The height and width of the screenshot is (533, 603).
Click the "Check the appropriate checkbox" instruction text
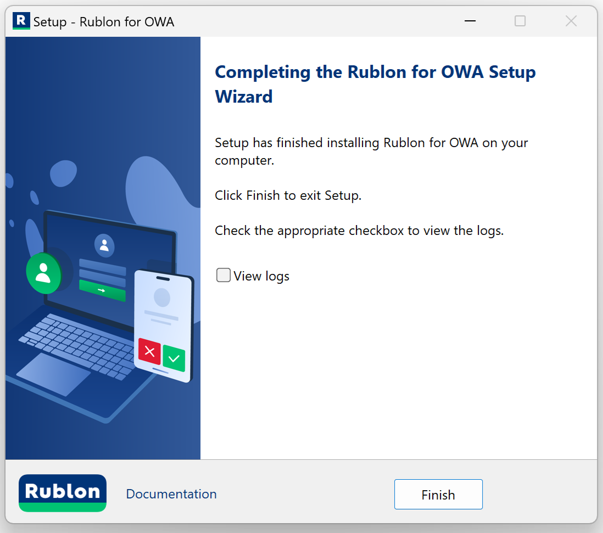click(359, 231)
